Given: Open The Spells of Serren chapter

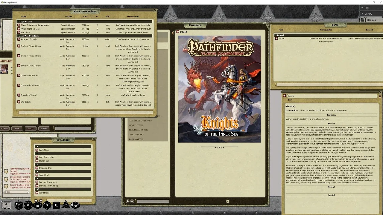Looking at the screenshot, I should coord(140,121).
